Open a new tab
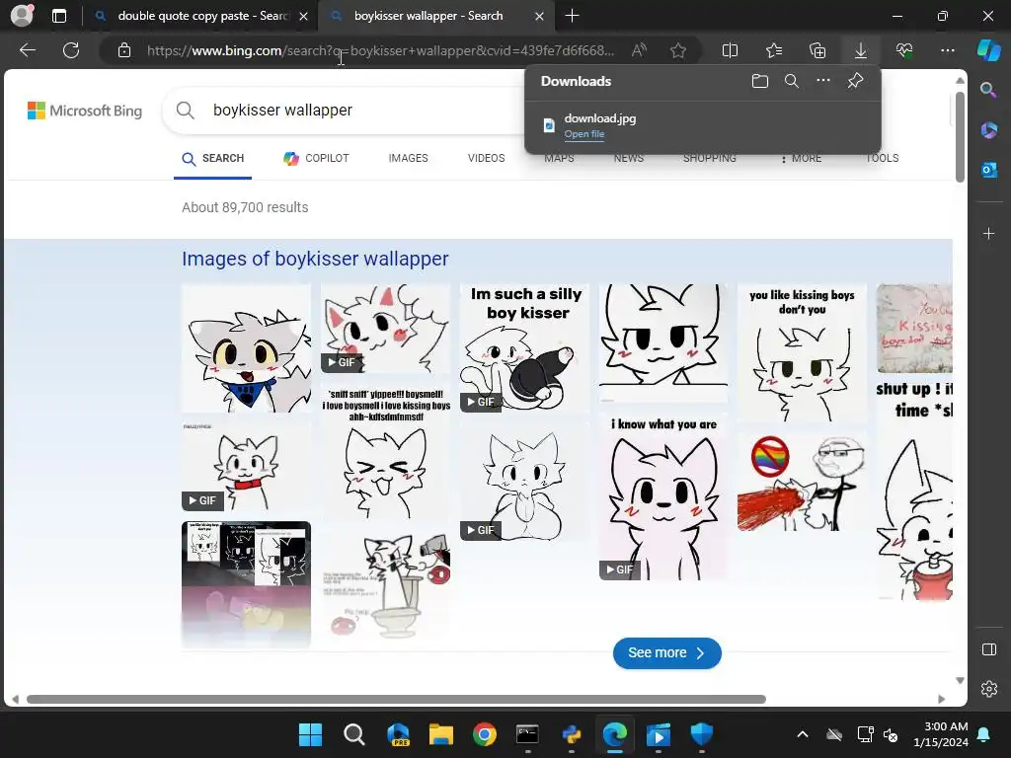The image size is (1011, 758). pyautogui.click(x=572, y=16)
